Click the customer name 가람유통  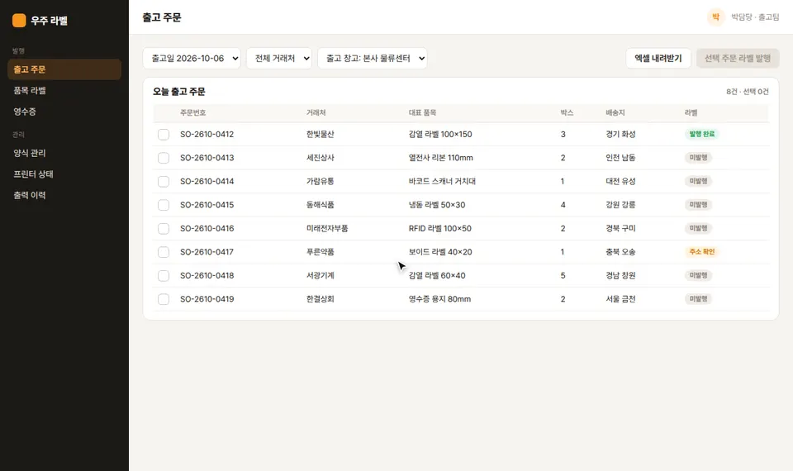click(321, 181)
